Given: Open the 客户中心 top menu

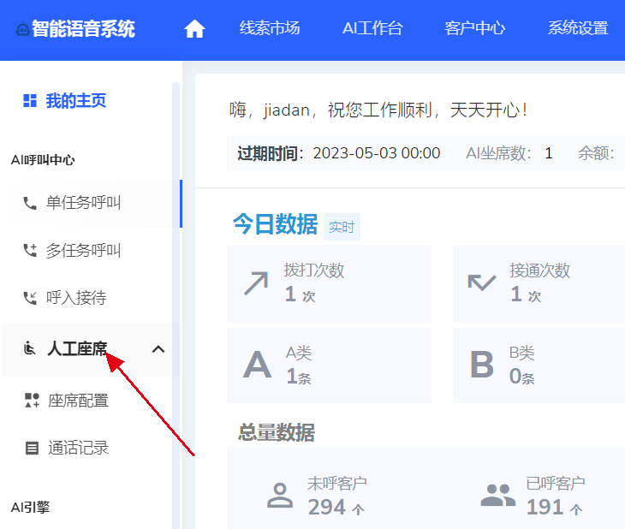Looking at the screenshot, I should tap(475, 28).
